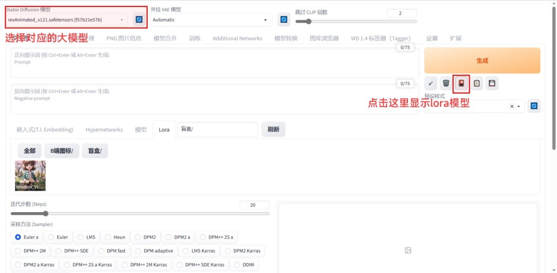Screen dimensions: 557x273
Task: Read generation parameters with the arrow icon
Action: click(430, 84)
